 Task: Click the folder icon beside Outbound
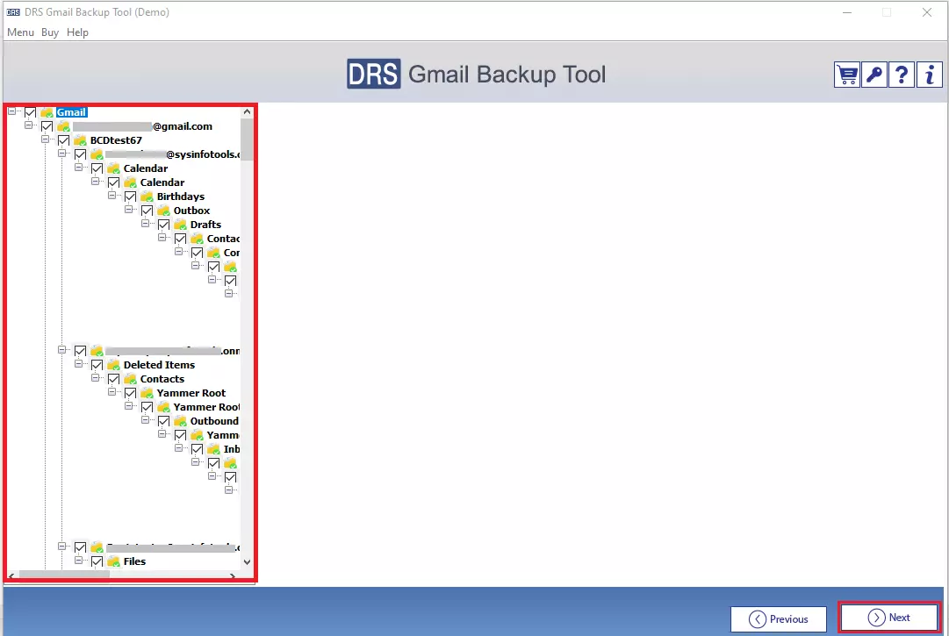pos(180,421)
